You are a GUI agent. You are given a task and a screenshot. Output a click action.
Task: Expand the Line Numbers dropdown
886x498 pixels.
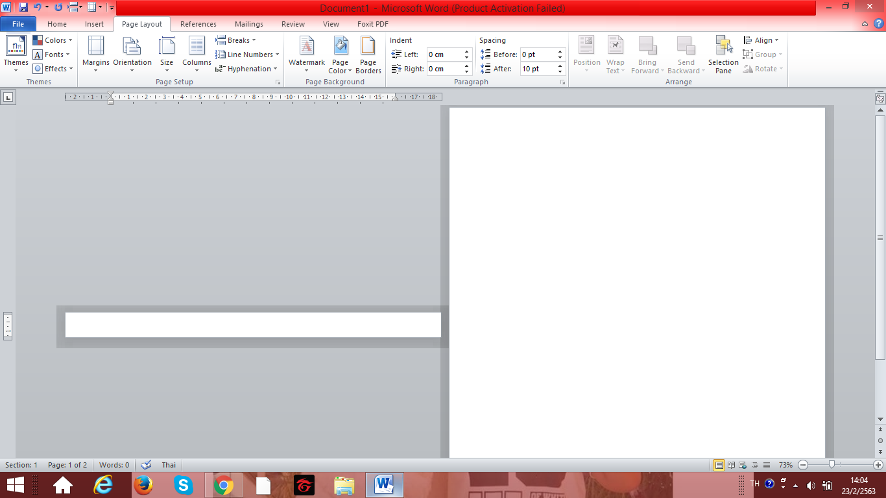pos(248,54)
